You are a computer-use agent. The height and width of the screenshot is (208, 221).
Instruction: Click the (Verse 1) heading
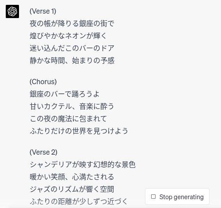(x=43, y=11)
